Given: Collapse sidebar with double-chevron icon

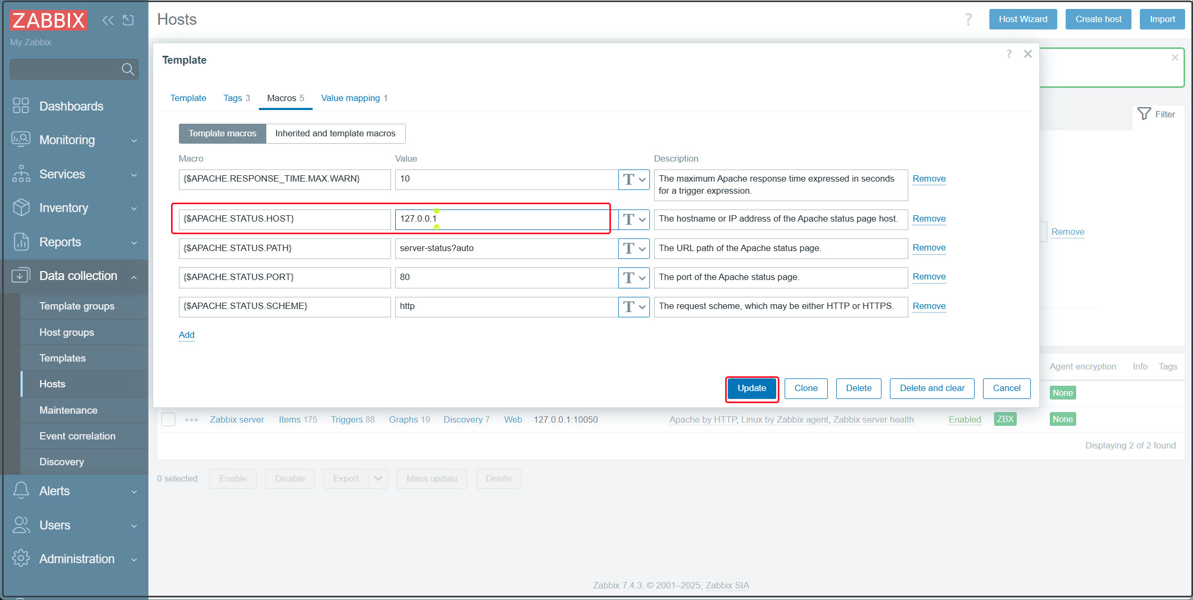Looking at the screenshot, I should point(108,20).
